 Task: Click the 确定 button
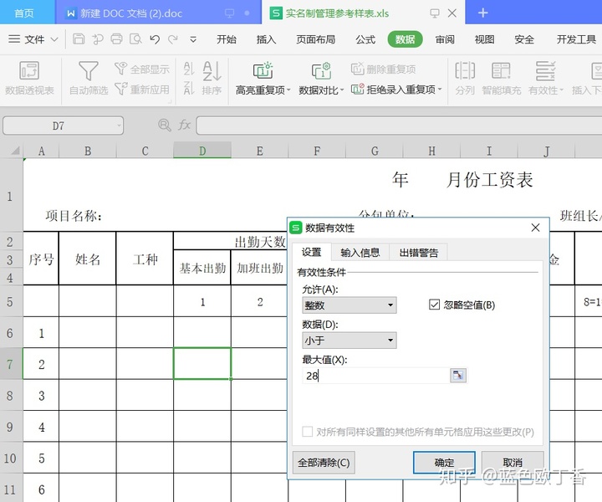(444, 463)
